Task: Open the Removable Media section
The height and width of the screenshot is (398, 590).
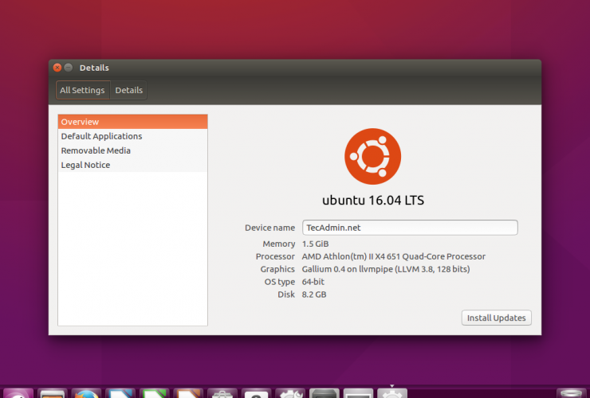Action: click(x=132, y=150)
